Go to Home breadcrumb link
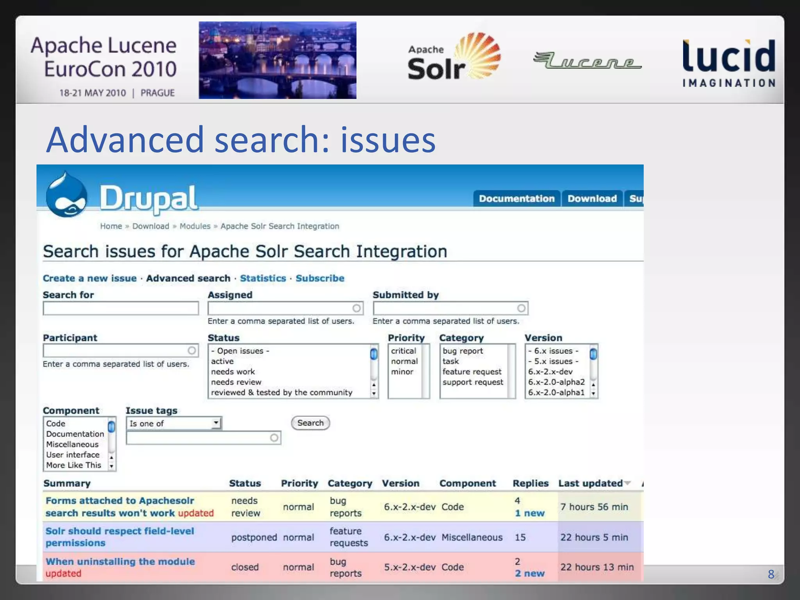 (111, 226)
